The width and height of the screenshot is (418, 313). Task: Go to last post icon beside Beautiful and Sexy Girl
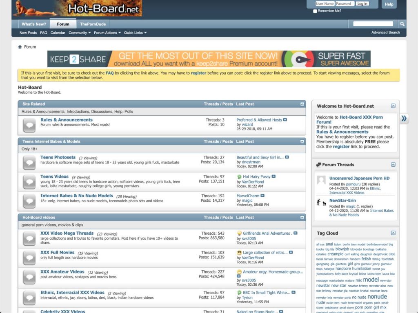287,157
